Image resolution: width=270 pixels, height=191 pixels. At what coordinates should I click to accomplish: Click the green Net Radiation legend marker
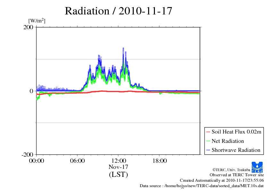coord(208,141)
